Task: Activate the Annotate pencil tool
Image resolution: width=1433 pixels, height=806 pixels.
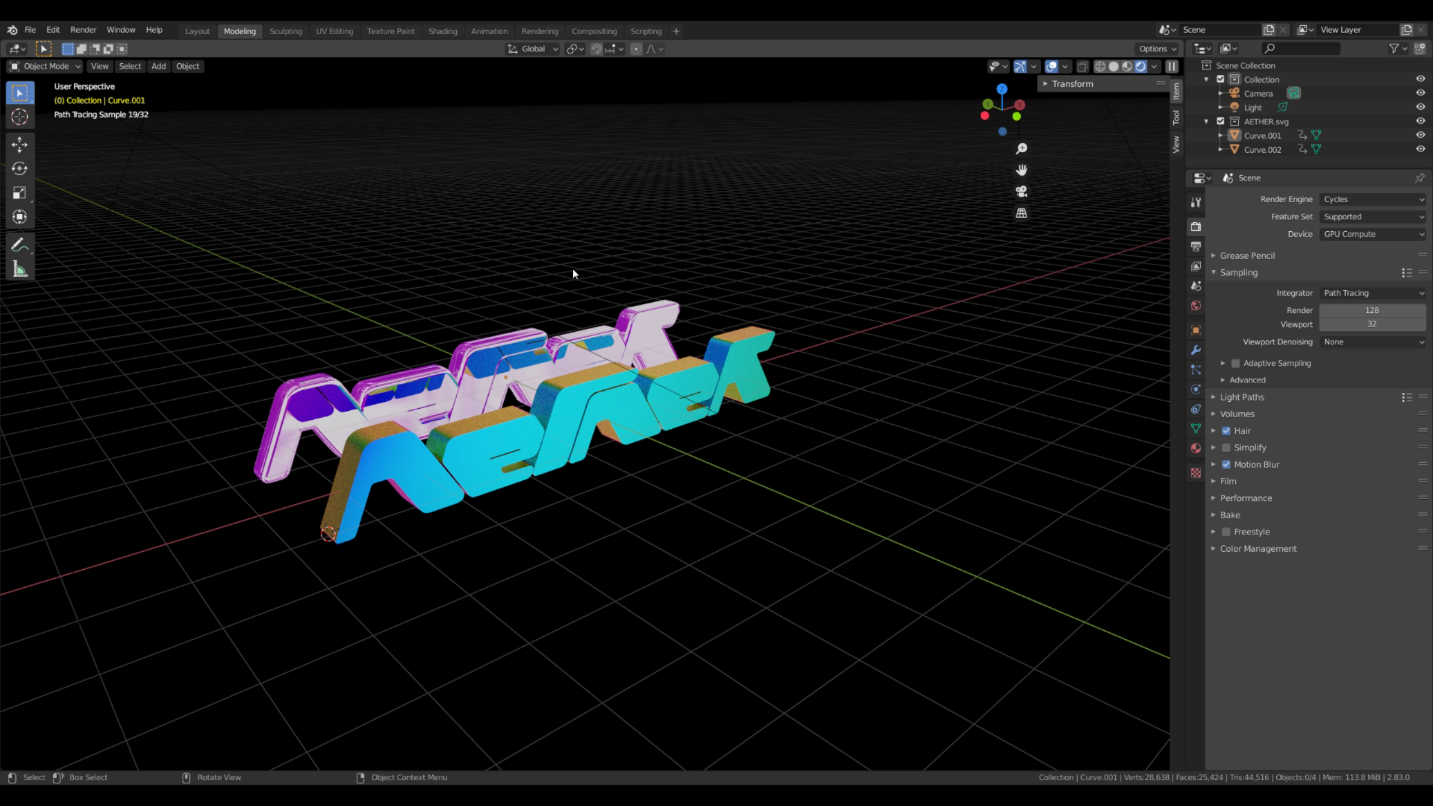Action: 18,245
